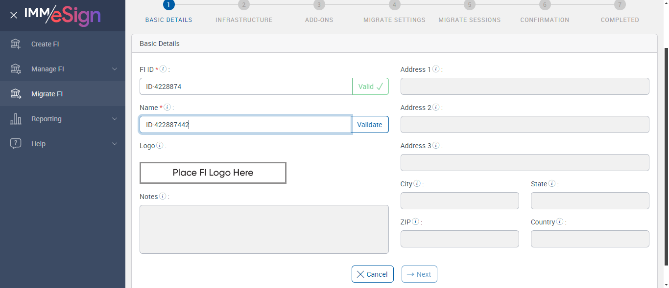This screenshot has height=288, width=669.
Task: Click the info icon next to FI ID
Action: pos(163,69)
